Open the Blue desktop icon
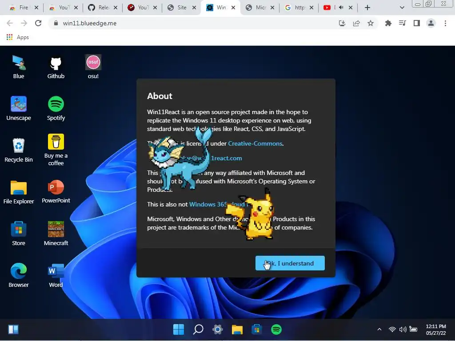The image size is (455, 341). point(19,67)
